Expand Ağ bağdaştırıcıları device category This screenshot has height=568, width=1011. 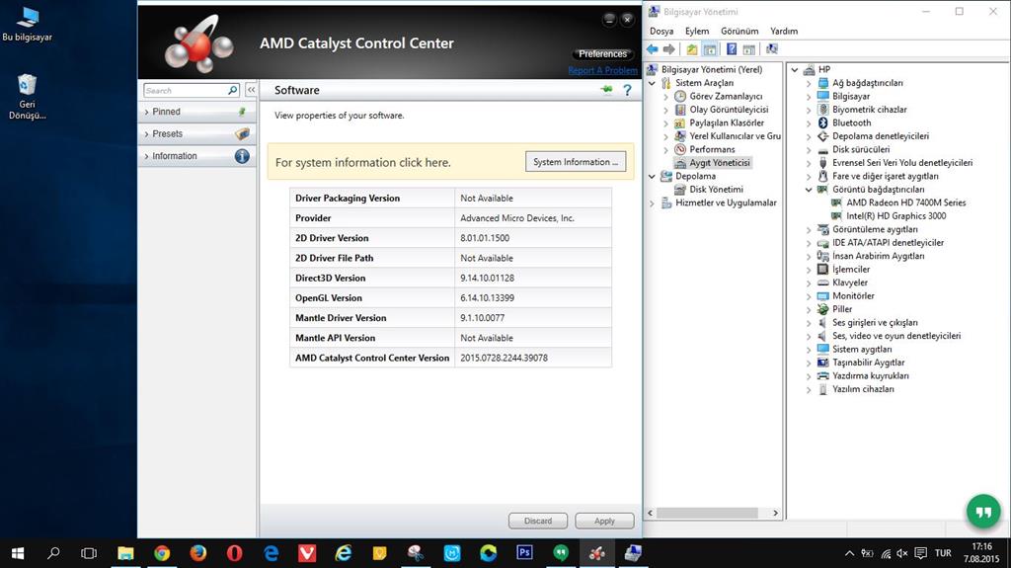[809, 83]
